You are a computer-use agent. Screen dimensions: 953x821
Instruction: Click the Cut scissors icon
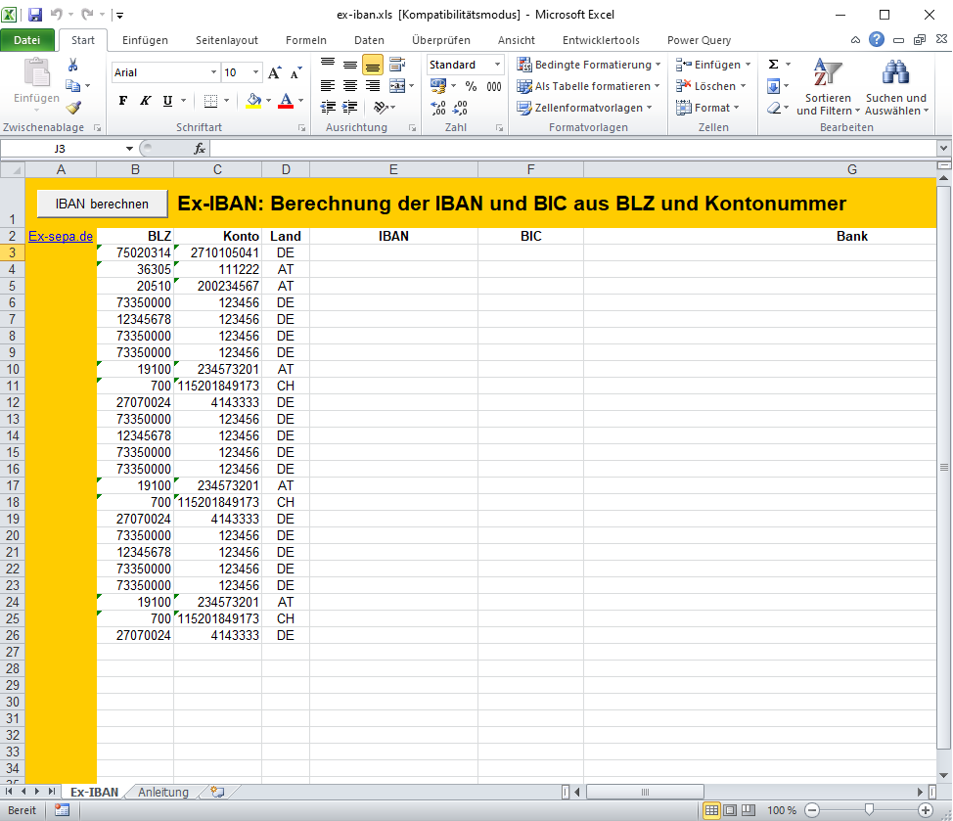(x=72, y=65)
